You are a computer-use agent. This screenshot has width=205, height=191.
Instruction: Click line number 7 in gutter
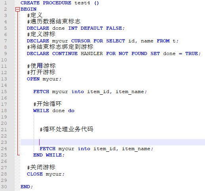tap(6, 41)
